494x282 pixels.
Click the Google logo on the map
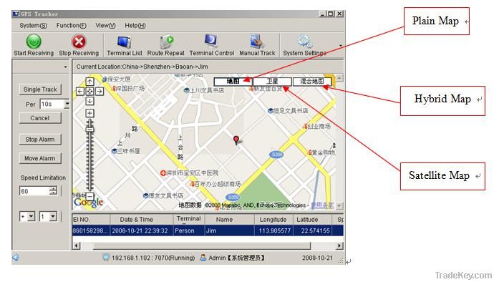coord(89,203)
